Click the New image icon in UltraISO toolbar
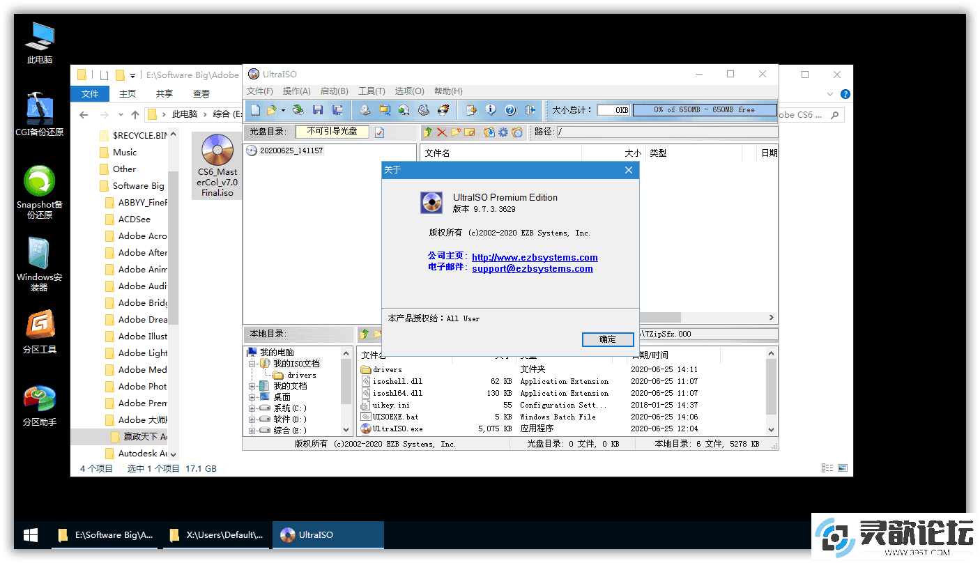Image resolution: width=980 pixels, height=563 pixels. coord(256,110)
